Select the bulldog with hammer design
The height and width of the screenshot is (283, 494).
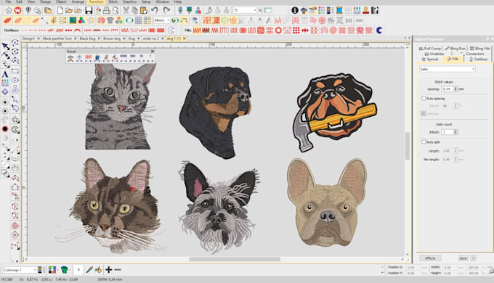coord(334,112)
